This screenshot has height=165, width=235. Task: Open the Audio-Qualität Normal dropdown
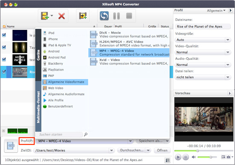tap(203, 65)
